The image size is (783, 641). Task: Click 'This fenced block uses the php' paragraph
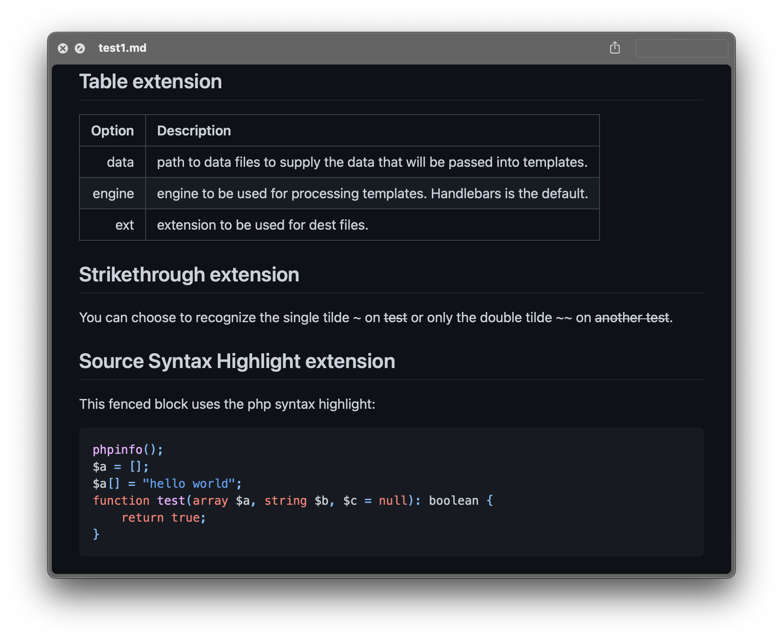point(227,404)
